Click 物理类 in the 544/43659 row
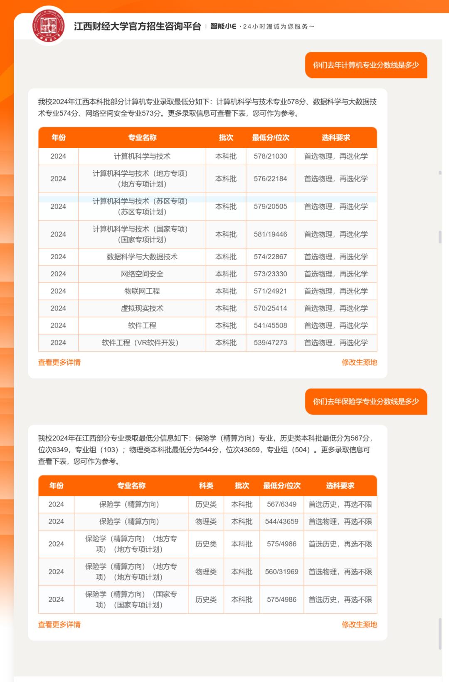This screenshot has width=449, height=682. coord(206,521)
